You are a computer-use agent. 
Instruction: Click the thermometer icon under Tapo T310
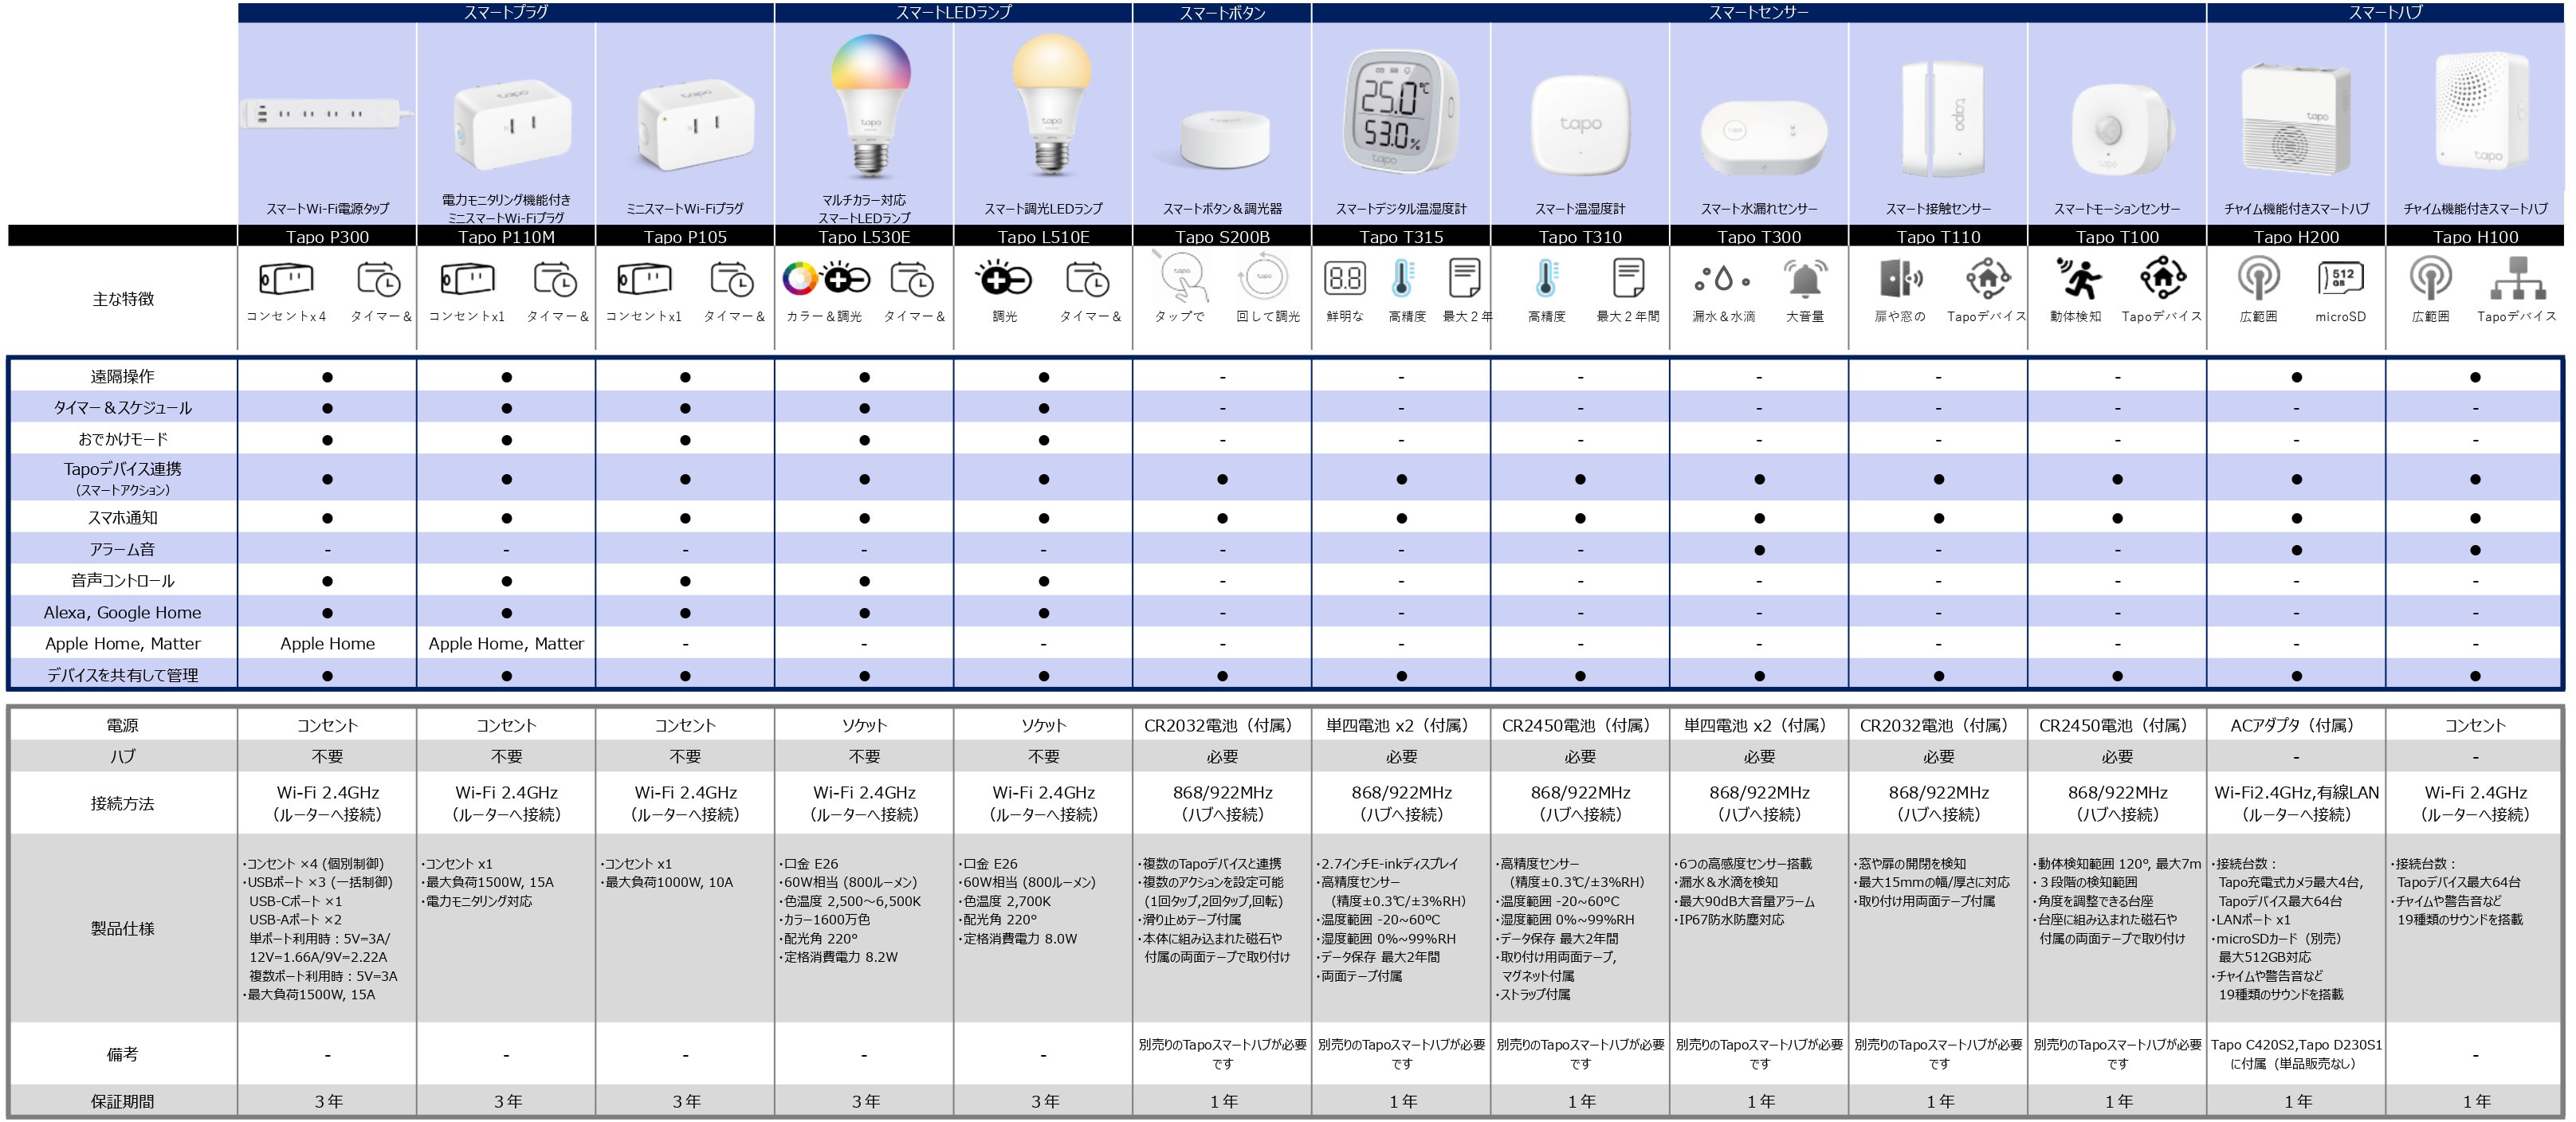[x=1546, y=278]
